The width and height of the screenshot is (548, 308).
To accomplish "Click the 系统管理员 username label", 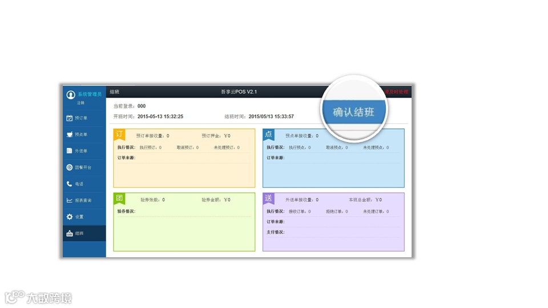I will tap(90, 94).
